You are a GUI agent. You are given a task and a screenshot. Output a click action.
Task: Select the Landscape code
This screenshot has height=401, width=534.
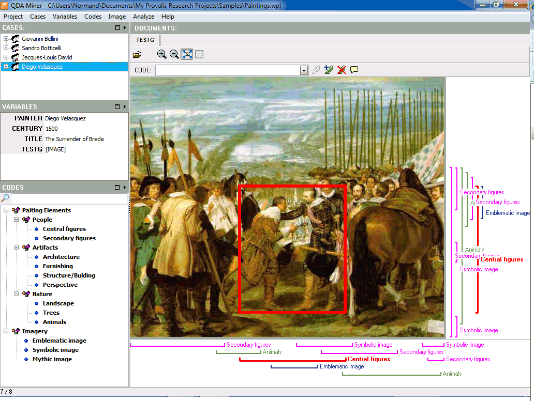click(58, 303)
